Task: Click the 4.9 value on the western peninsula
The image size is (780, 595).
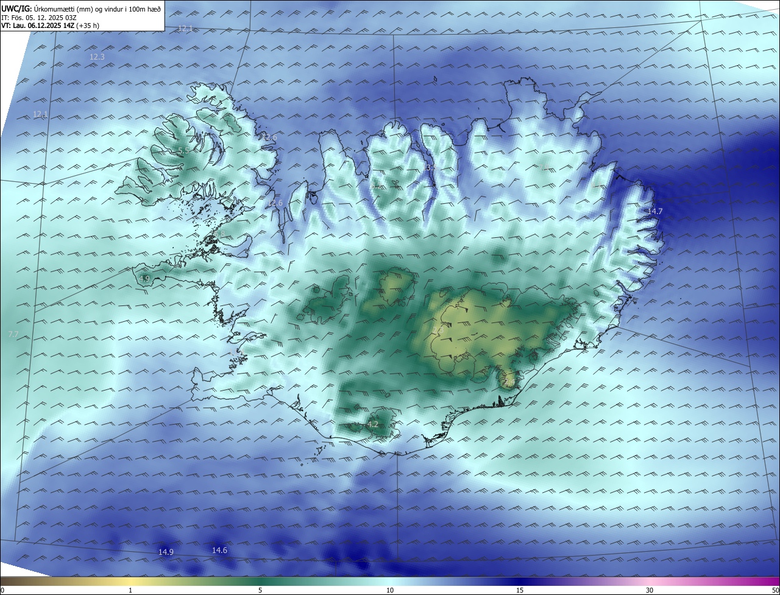Action: coord(144,279)
